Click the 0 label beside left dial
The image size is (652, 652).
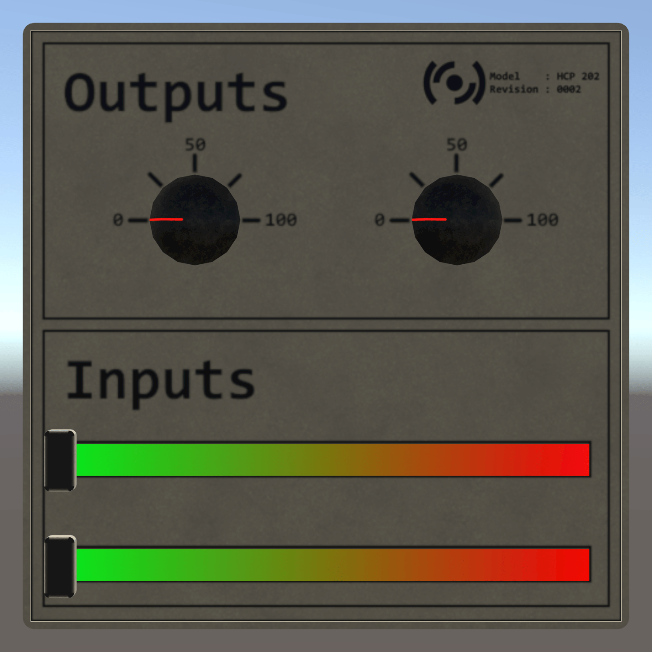[118, 220]
